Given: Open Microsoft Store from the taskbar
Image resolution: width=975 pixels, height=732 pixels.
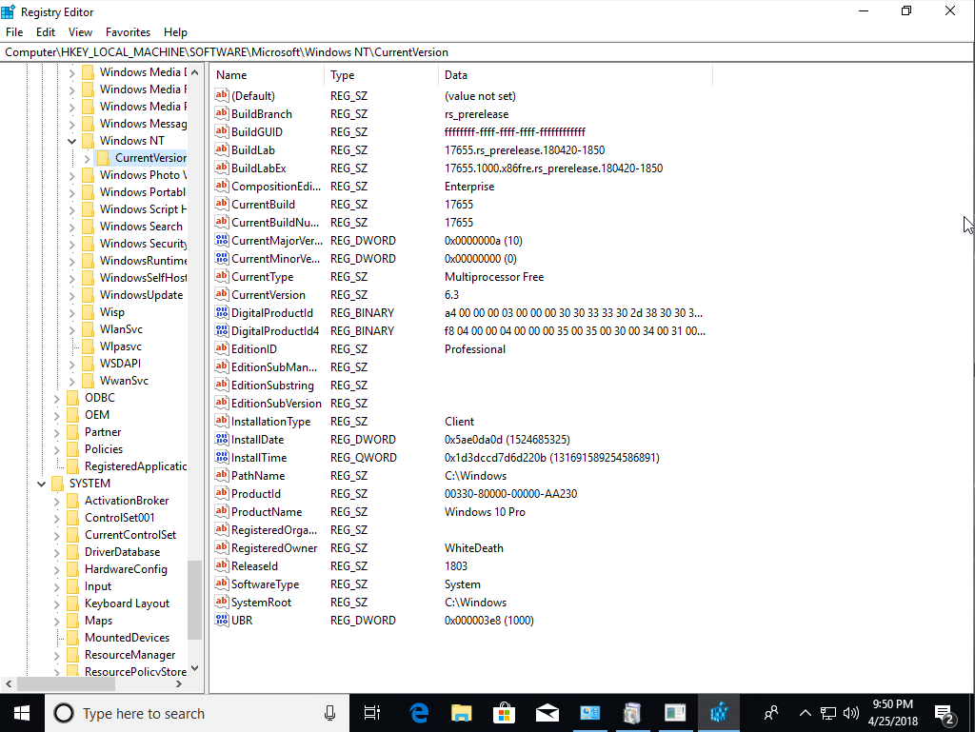Looking at the screenshot, I should pos(504,713).
